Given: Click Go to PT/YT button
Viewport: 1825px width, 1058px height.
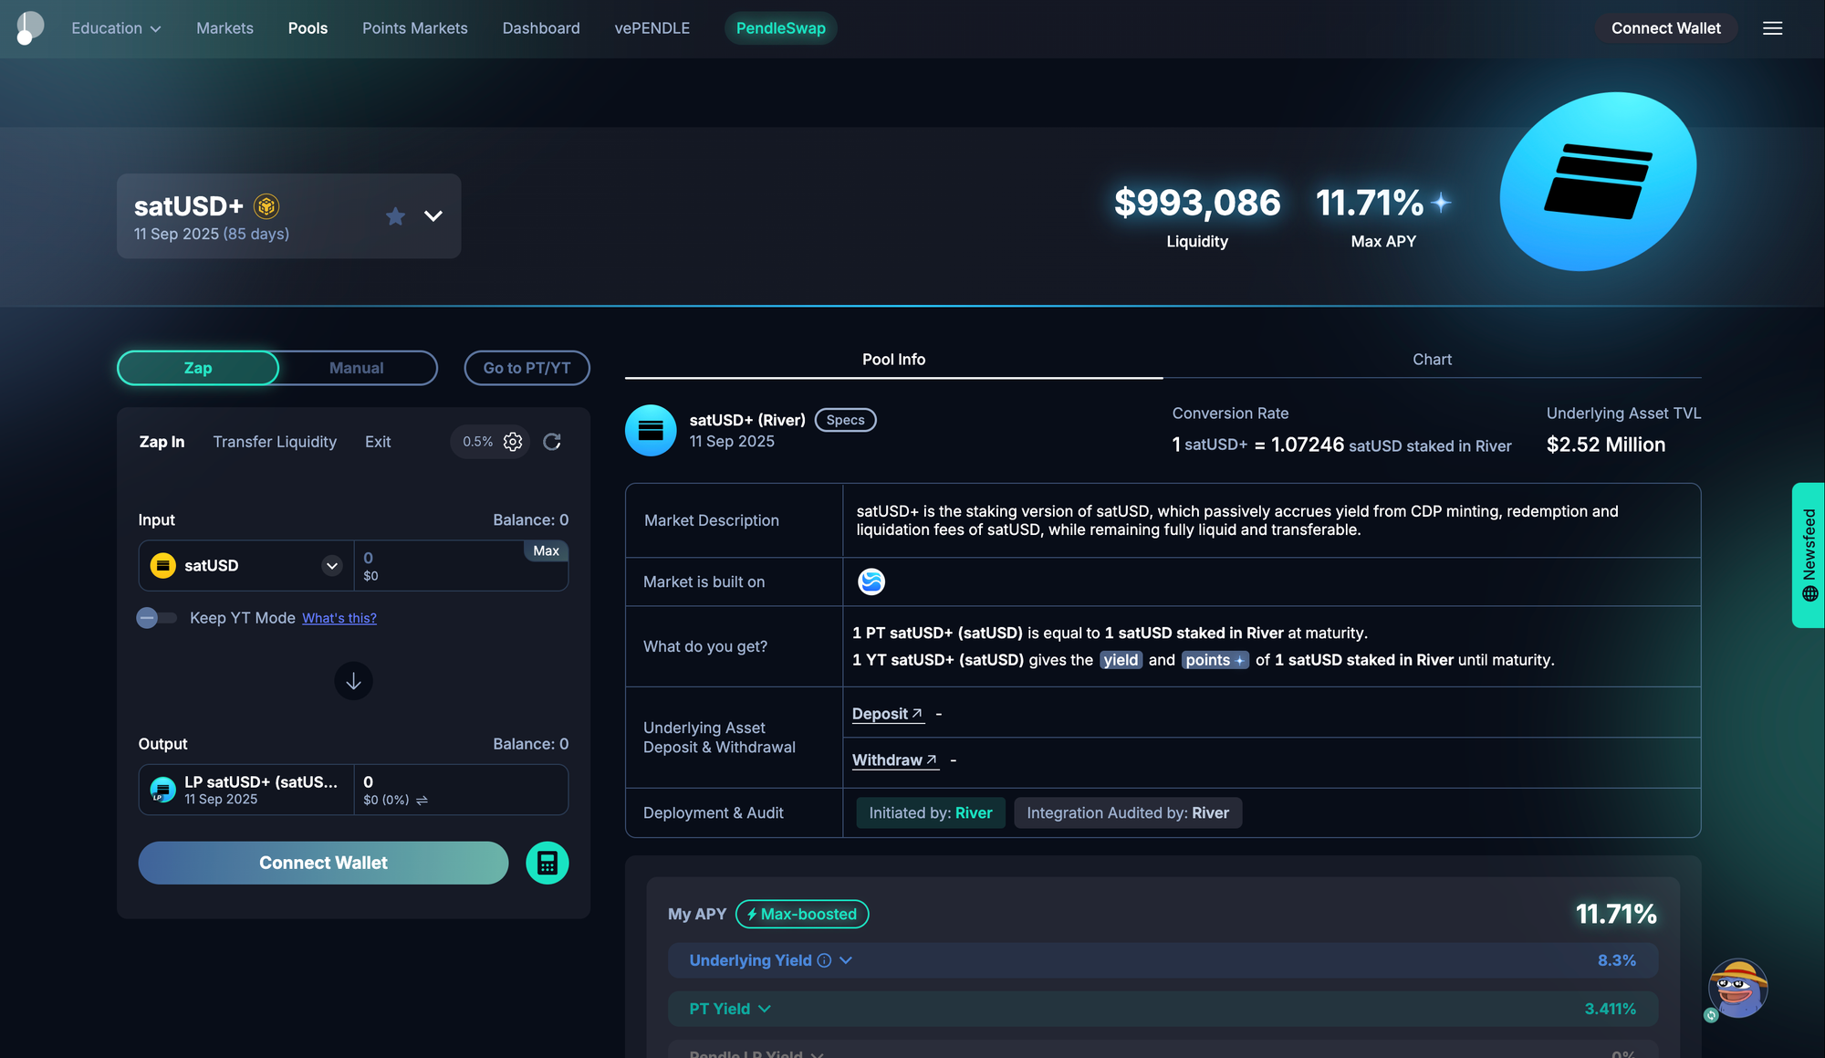Looking at the screenshot, I should coord(527,368).
